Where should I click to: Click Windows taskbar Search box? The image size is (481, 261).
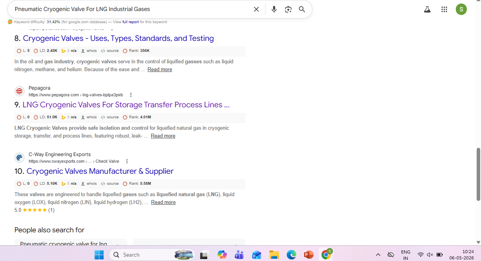[152, 255]
